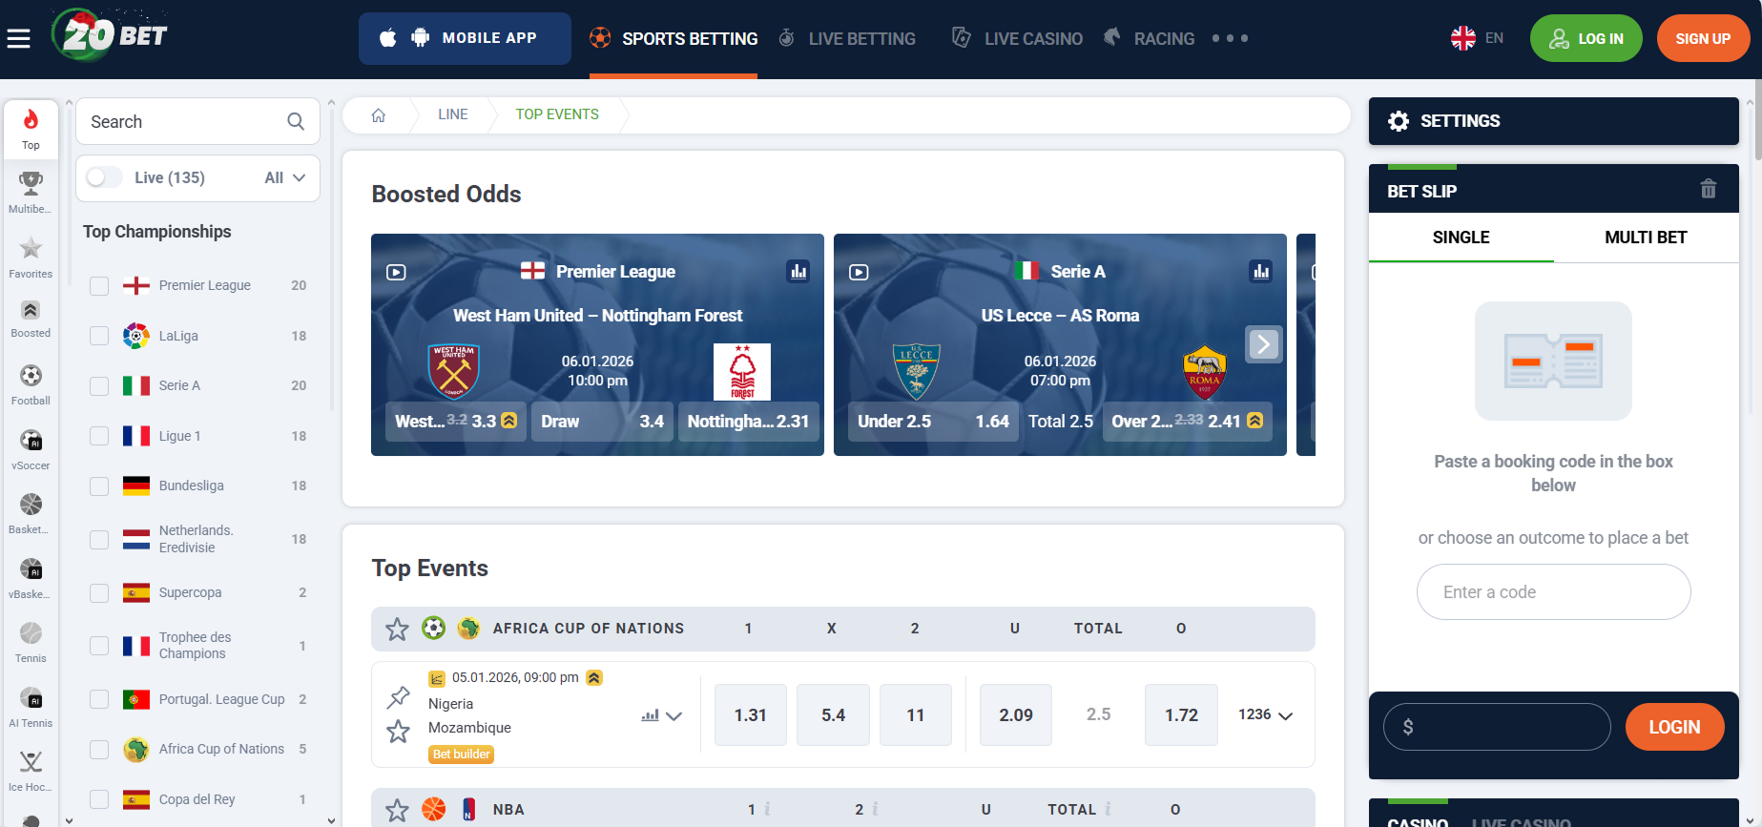This screenshot has width=1762, height=827.
Task: Click the home breadcrumb icon
Action: point(379,115)
